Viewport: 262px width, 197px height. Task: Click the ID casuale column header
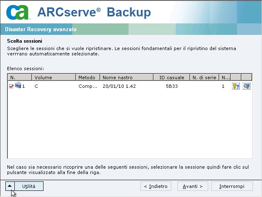(172, 77)
